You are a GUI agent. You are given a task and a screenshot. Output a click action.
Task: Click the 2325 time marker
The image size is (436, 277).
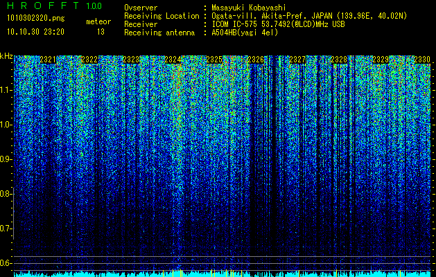pos(214,60)
